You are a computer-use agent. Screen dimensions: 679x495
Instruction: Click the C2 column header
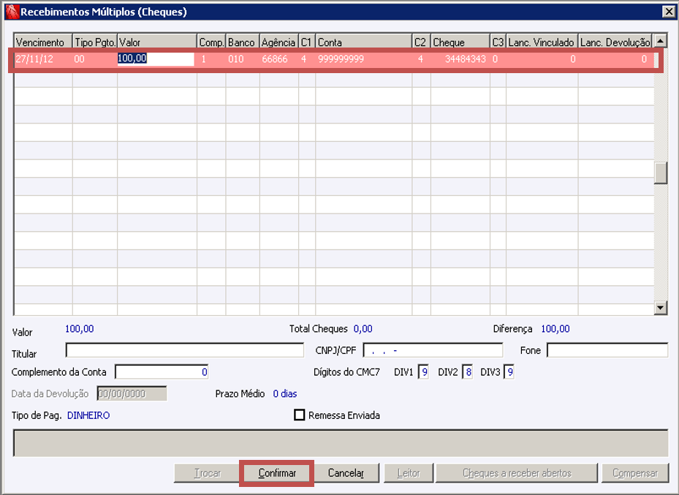[x=421, y=42]
